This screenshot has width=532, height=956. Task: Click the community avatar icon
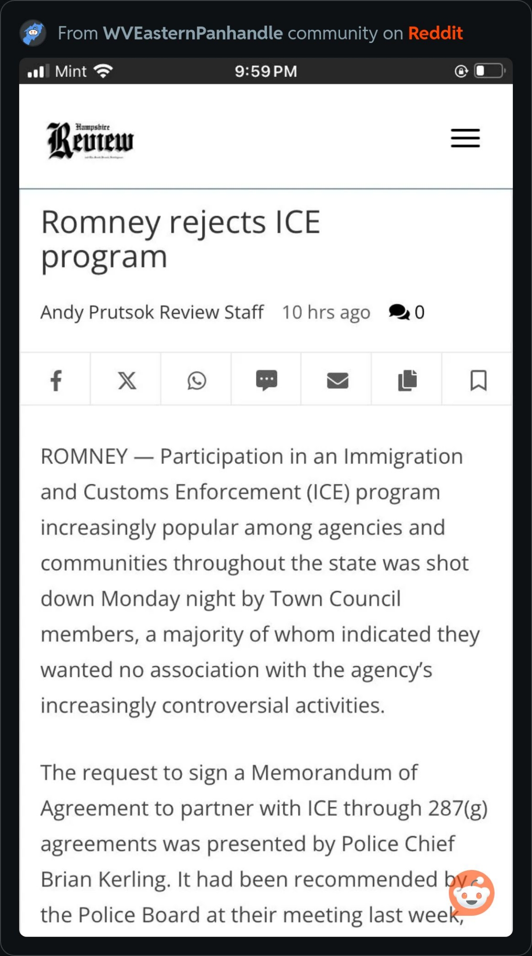[x=33, y=33]
